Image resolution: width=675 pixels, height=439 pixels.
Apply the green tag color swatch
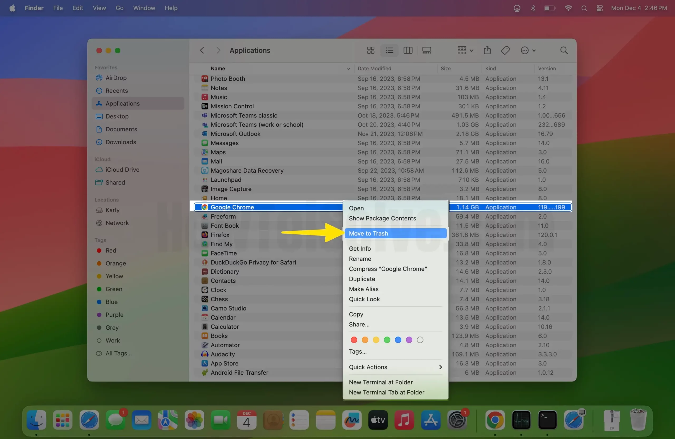pos(387,340)
